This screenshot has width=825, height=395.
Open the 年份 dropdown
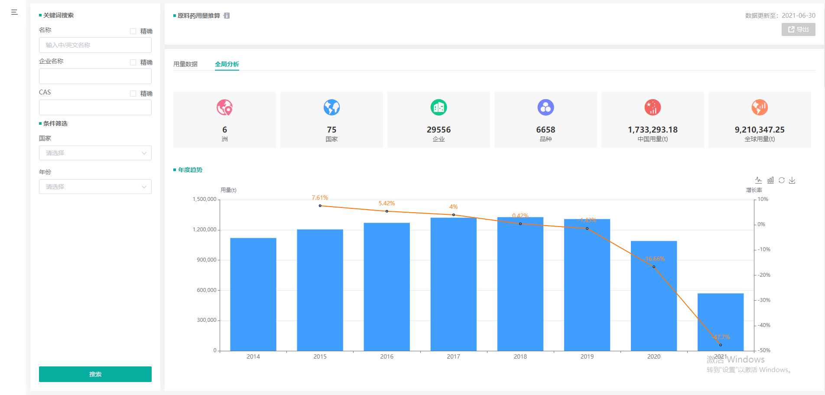click(95, 187)
